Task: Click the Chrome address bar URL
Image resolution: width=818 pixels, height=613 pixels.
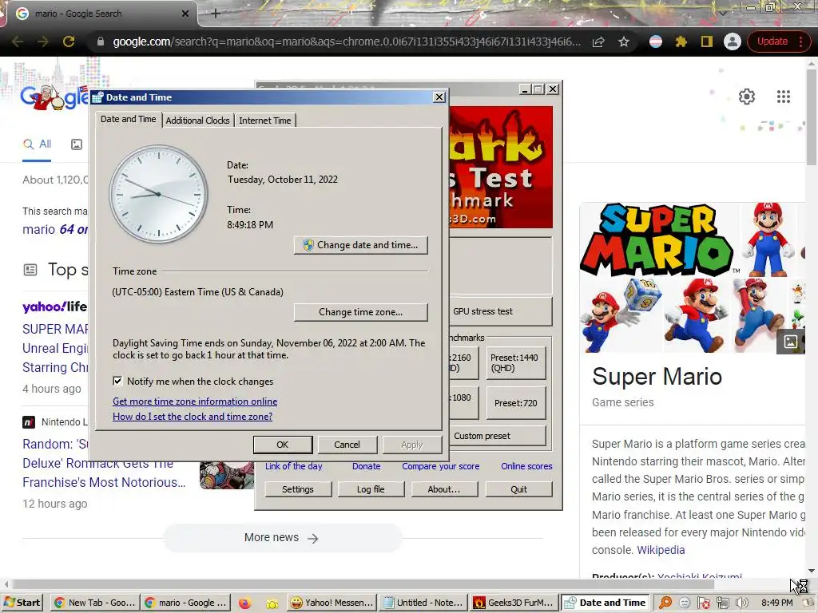Action: (347, 42)
